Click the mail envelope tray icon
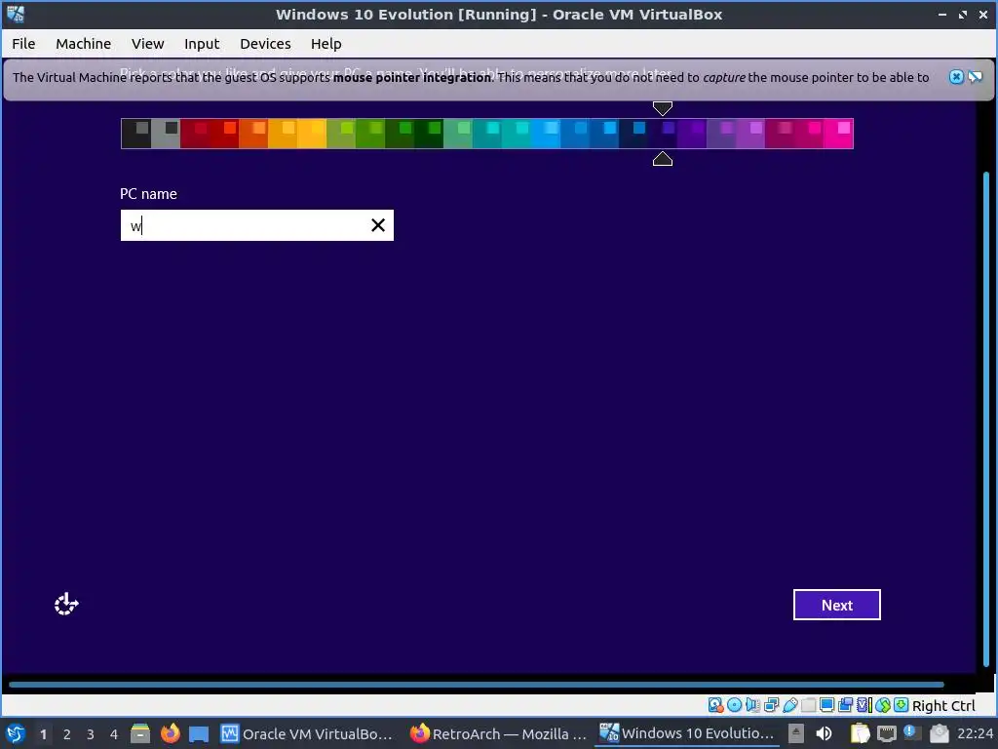 pos(939,733)
